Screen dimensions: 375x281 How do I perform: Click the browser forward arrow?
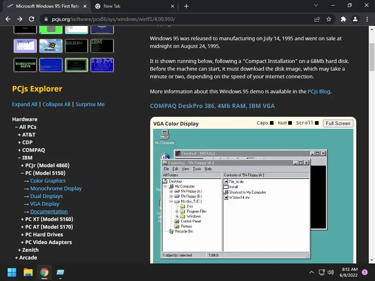tap(20, 19)
